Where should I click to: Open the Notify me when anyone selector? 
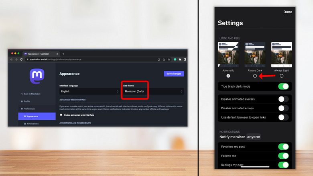pos(253,137)
